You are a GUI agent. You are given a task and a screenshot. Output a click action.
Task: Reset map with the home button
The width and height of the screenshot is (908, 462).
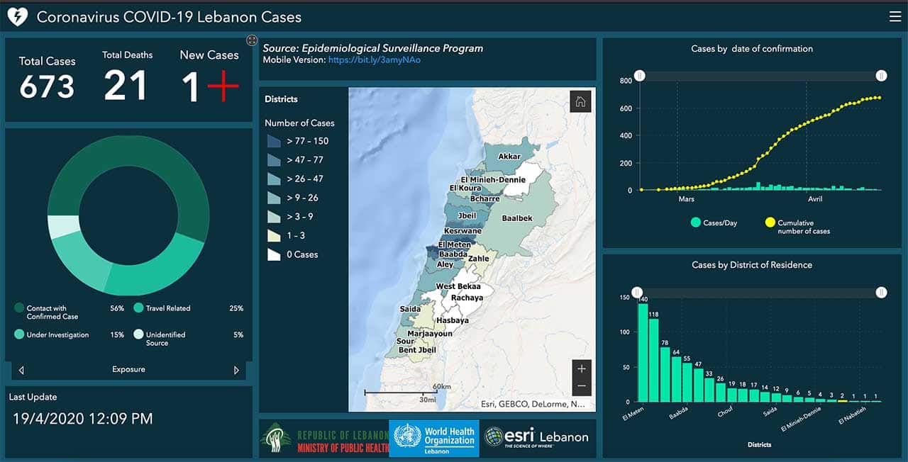pos(580,102)
